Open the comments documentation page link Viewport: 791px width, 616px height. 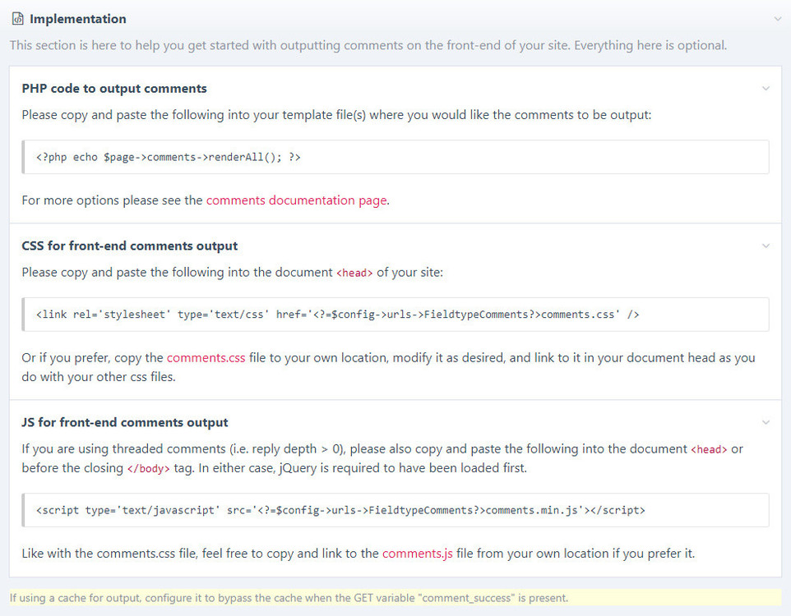click(296, 200)
